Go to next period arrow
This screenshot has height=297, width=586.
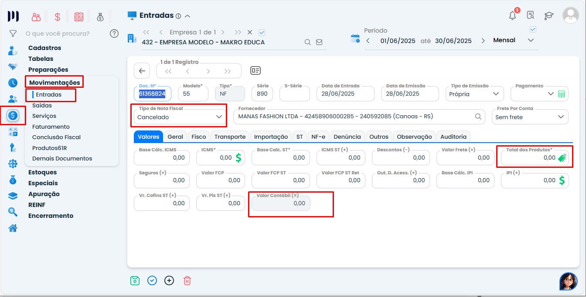(x=483, y=40)
